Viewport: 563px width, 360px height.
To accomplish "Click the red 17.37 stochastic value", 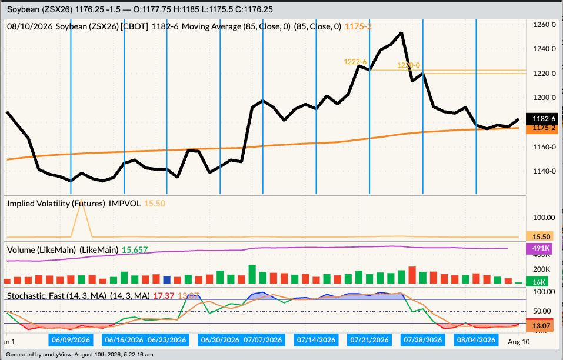I will coord(164,296).
